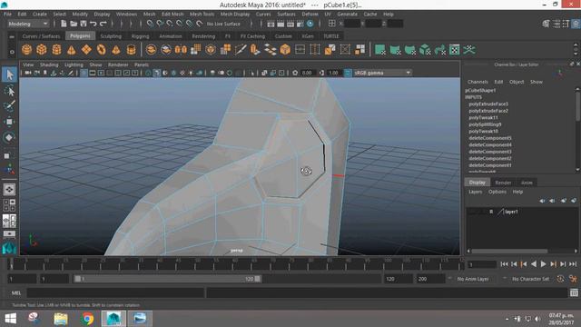
Task: Click the New Scene icon
Action: click(x=64, y=24)
